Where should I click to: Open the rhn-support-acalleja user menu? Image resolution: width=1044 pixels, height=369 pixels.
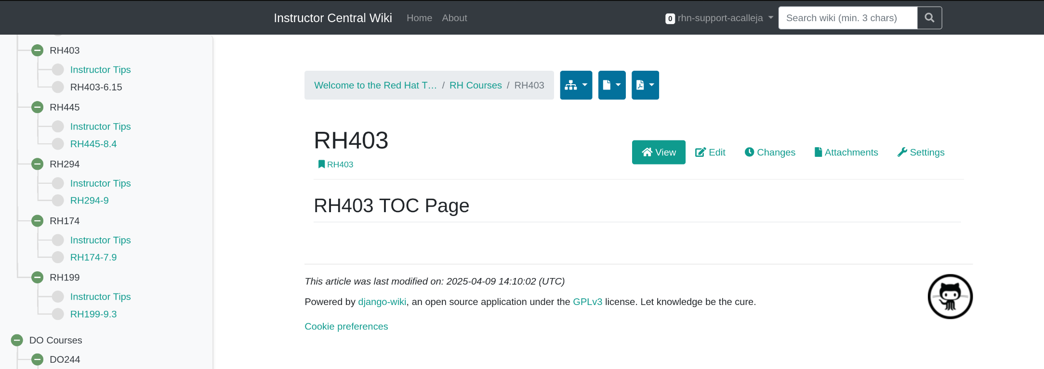tap(725, 18)
